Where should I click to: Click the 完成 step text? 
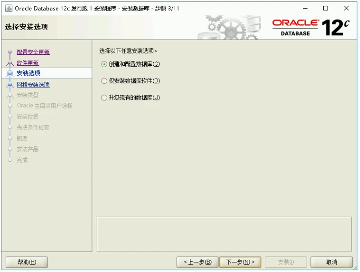(x=22, y=160)
